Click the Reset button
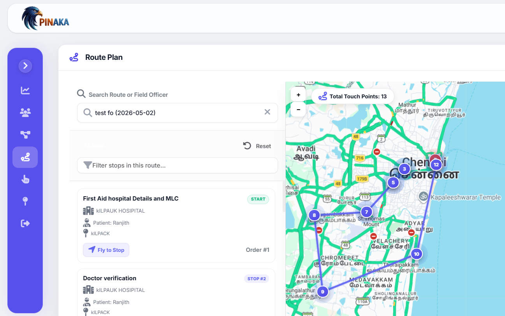The height and width of the screenshot is (316, 505). pyautogui.click(x=257, y=146)
